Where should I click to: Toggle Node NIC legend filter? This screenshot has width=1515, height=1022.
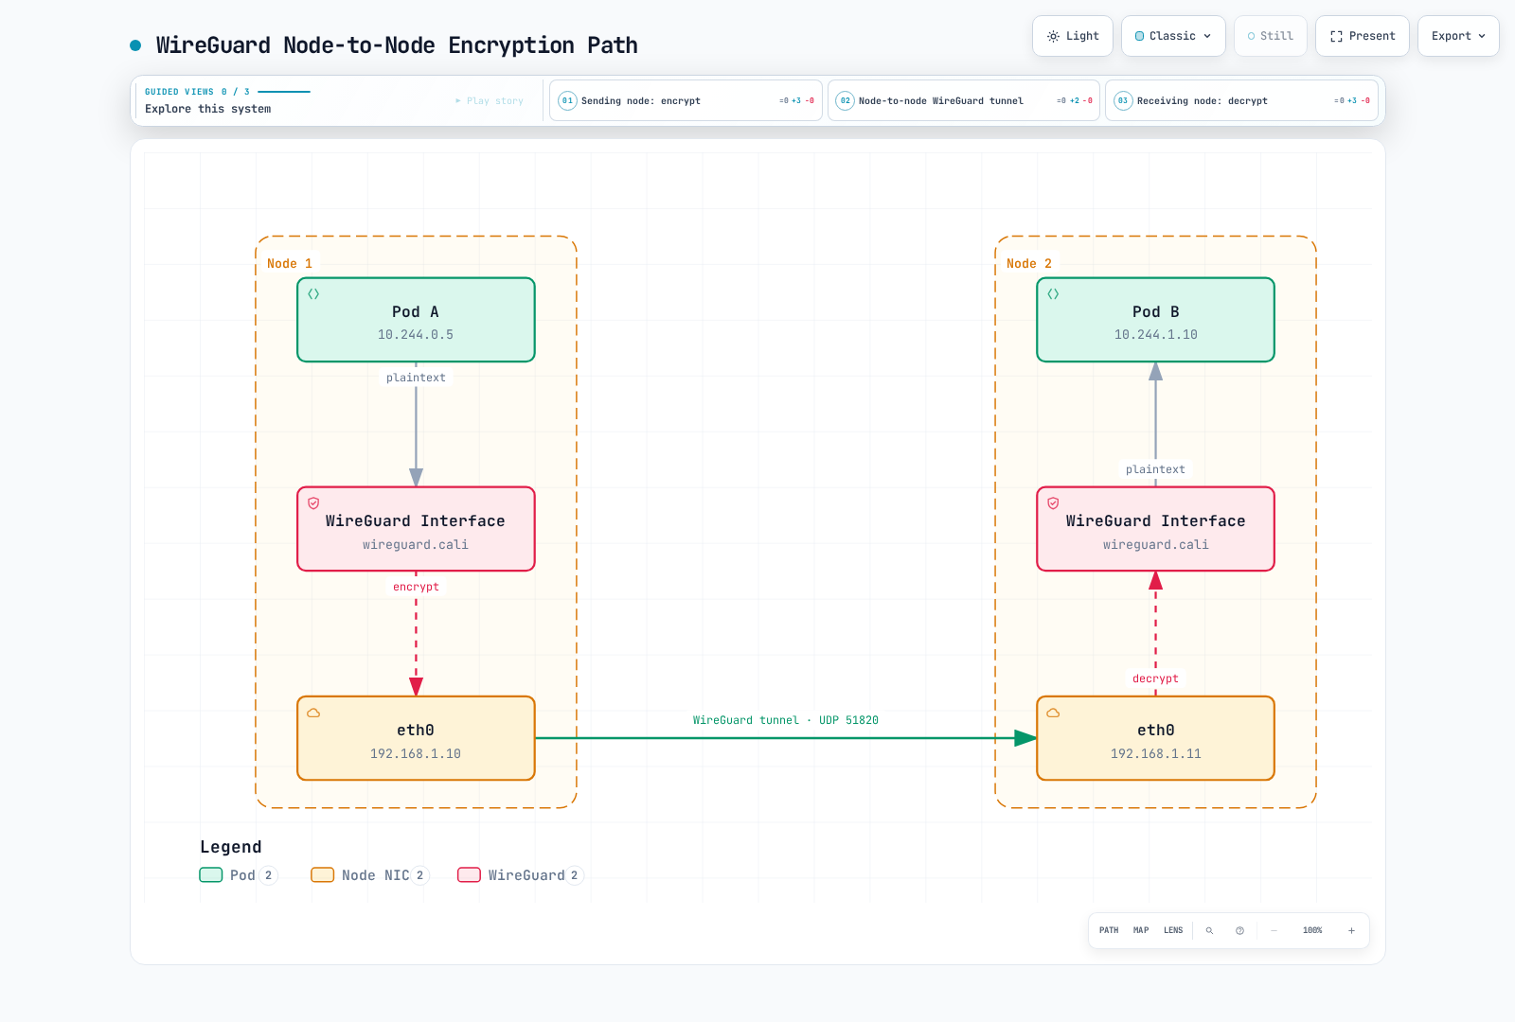(x=370, y=875)
